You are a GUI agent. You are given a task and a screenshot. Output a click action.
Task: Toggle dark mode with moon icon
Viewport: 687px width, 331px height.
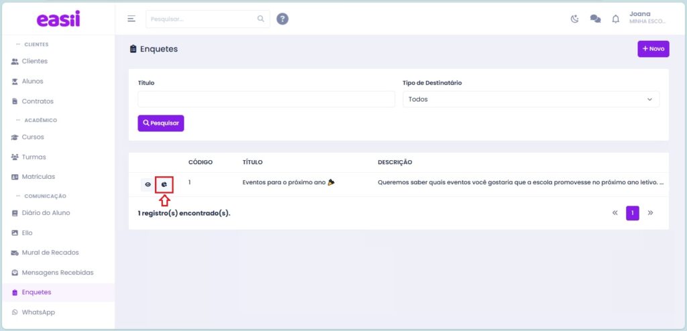(x=574, y=19)
